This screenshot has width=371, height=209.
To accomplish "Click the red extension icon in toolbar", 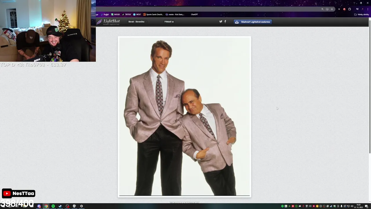I will pos(344,9).
